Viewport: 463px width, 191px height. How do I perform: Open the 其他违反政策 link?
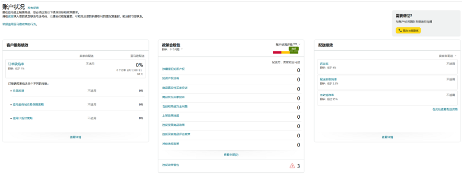coord(171,144)
